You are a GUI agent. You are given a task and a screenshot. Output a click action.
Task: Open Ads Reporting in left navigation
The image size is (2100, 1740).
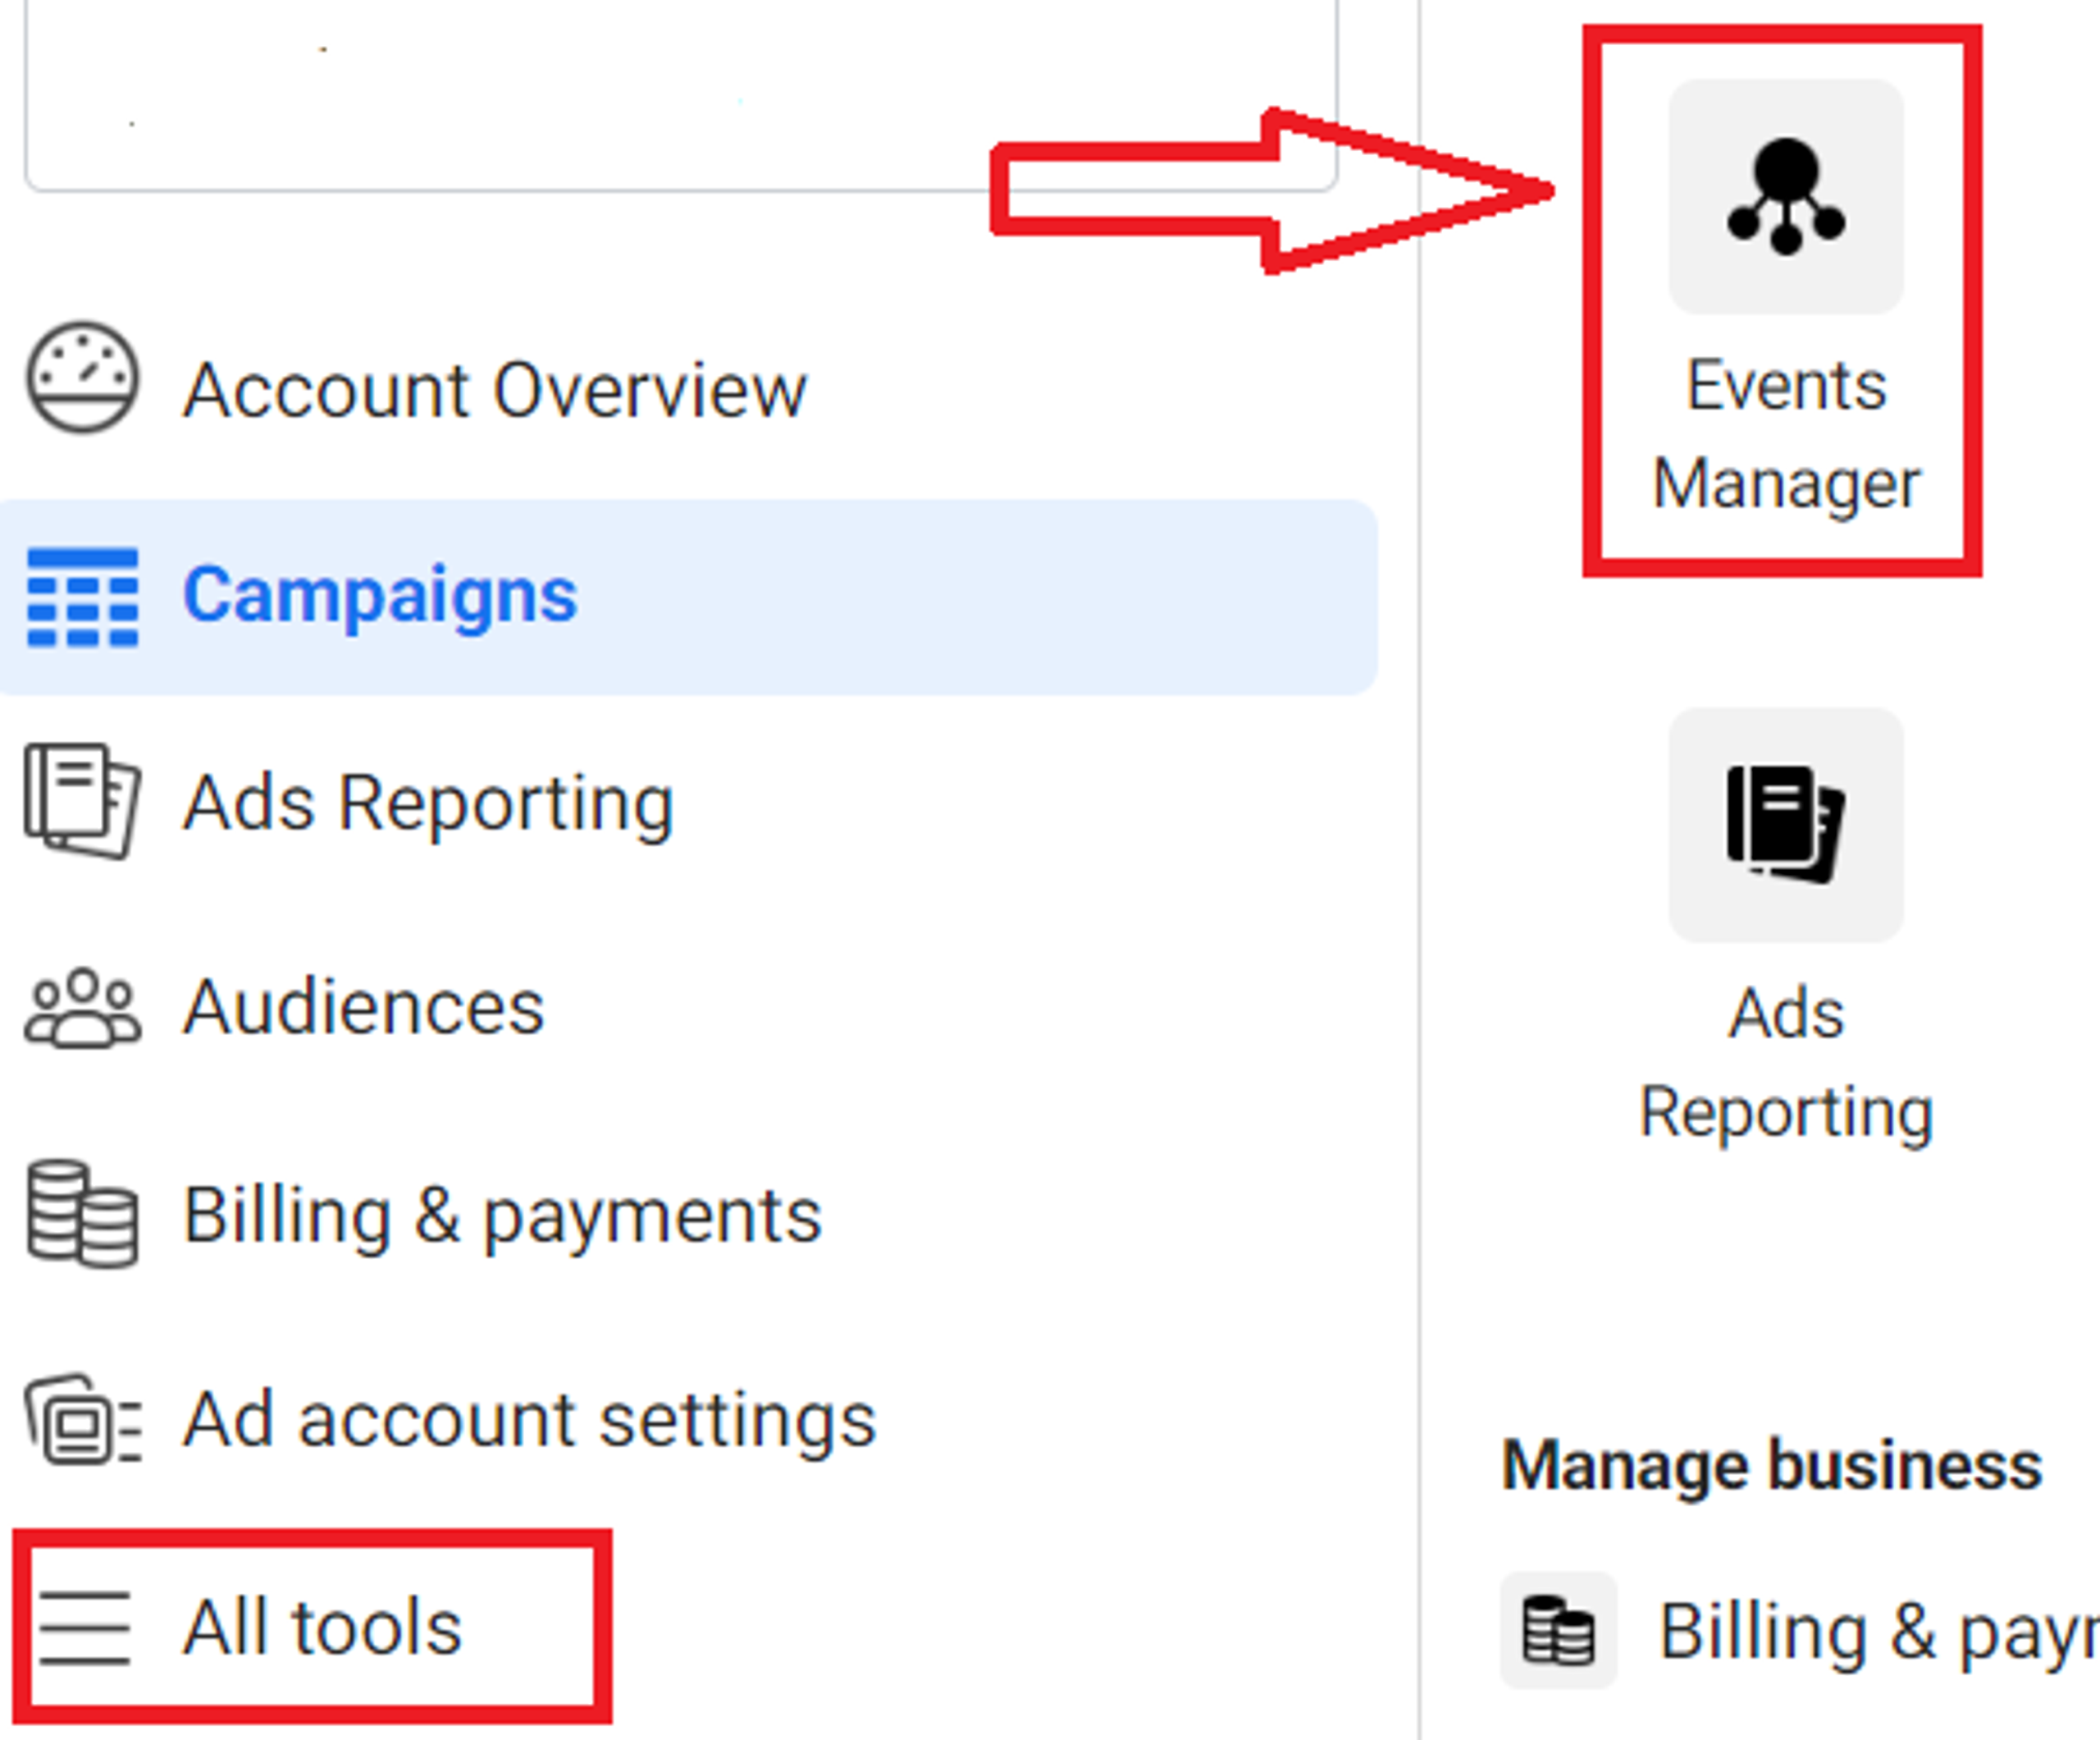[428, 804]
